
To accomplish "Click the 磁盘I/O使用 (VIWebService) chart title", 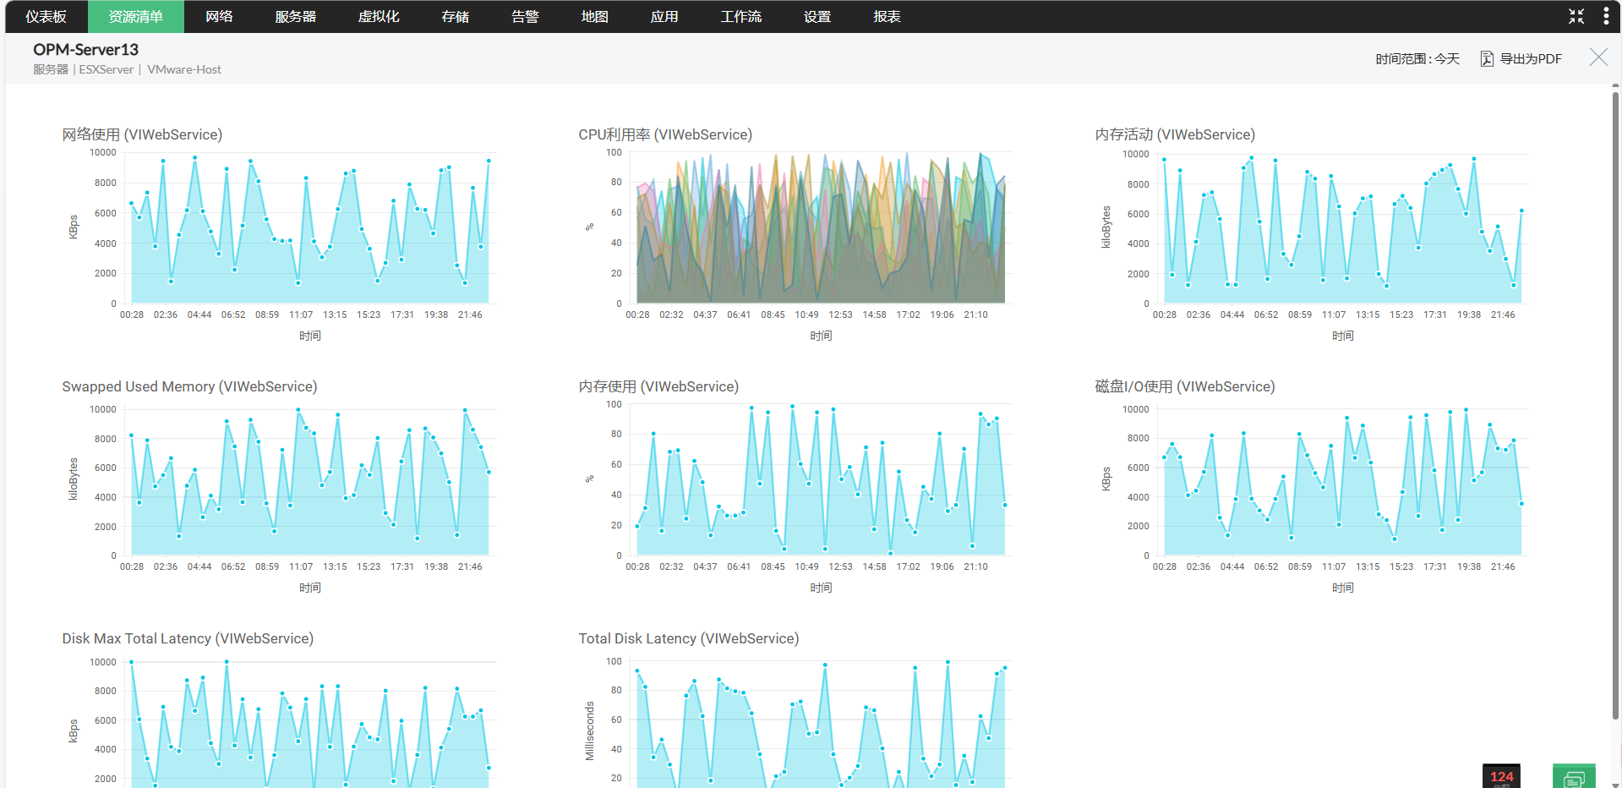I will point(1185,386).
